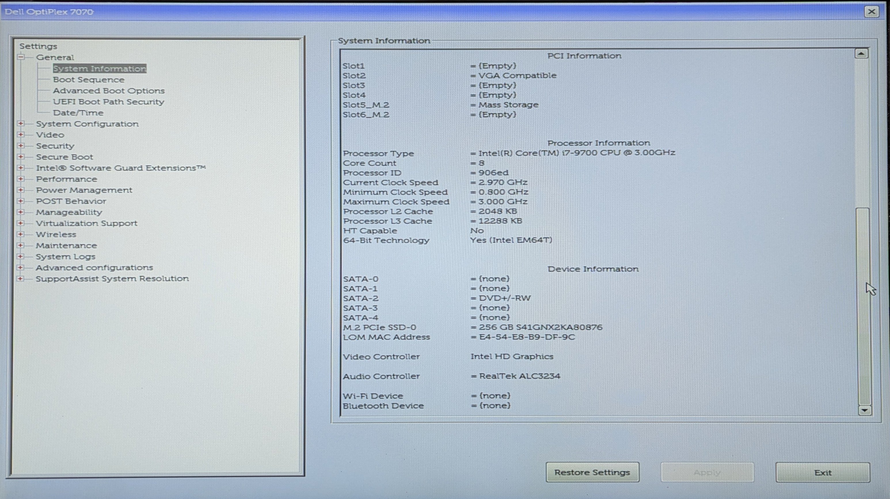Screen dimensions: 890x499
Task: Select the POST Behavior label
Action: tap(71, 201)
